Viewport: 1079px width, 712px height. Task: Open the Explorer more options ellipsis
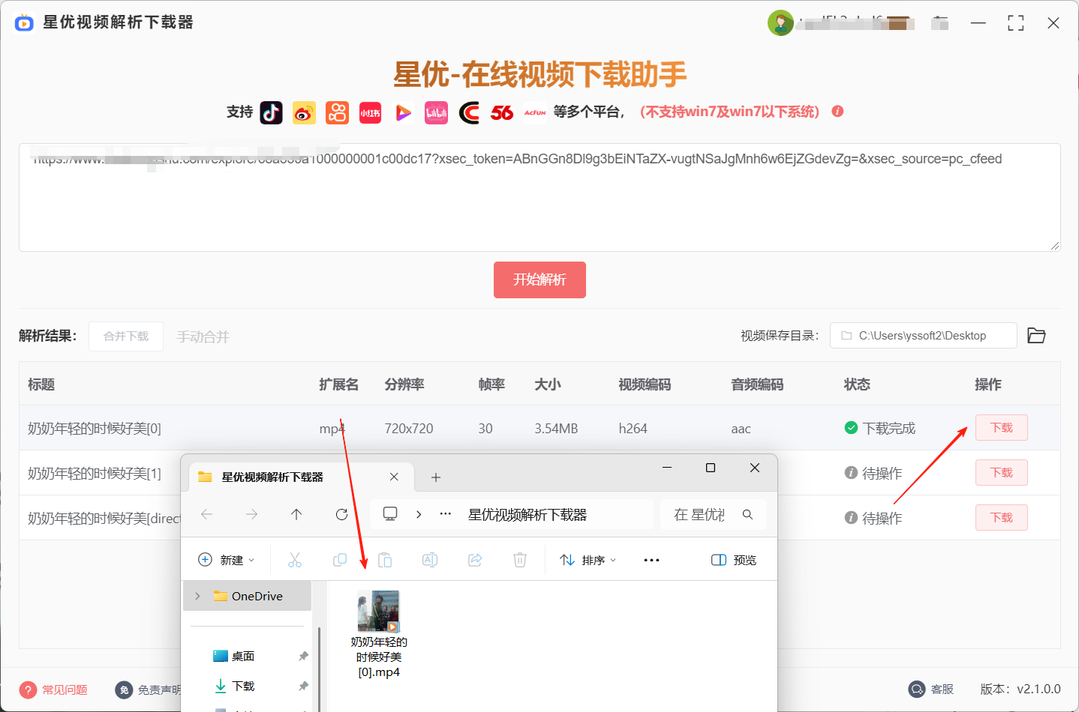tap(651, 560)
